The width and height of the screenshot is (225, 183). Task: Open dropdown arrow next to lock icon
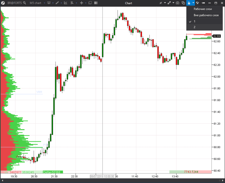pyautogui.click(x=193, y=3)
